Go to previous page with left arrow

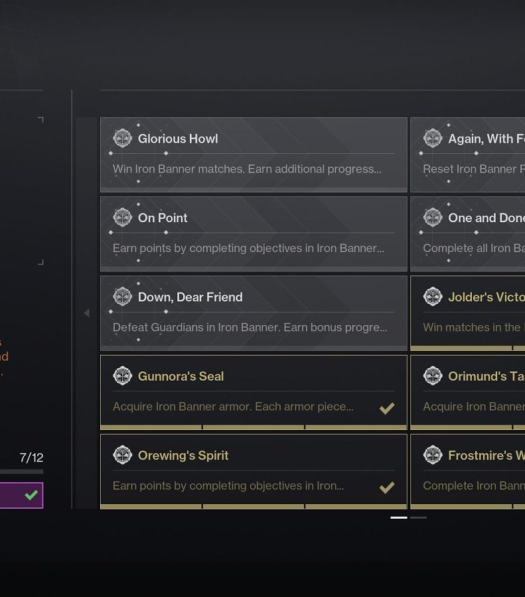point(86,313)
